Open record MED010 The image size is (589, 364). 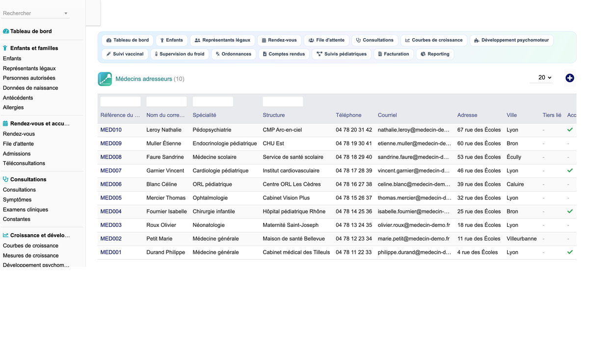tap(111, 130)
